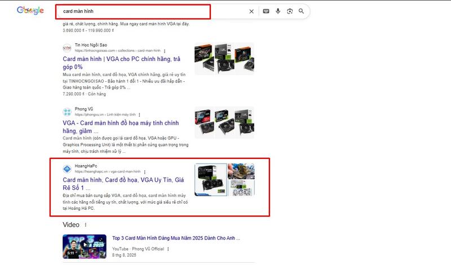
Task: Click 'YouTube · Phong Vũ Official' source text
Action: [138, 249]
